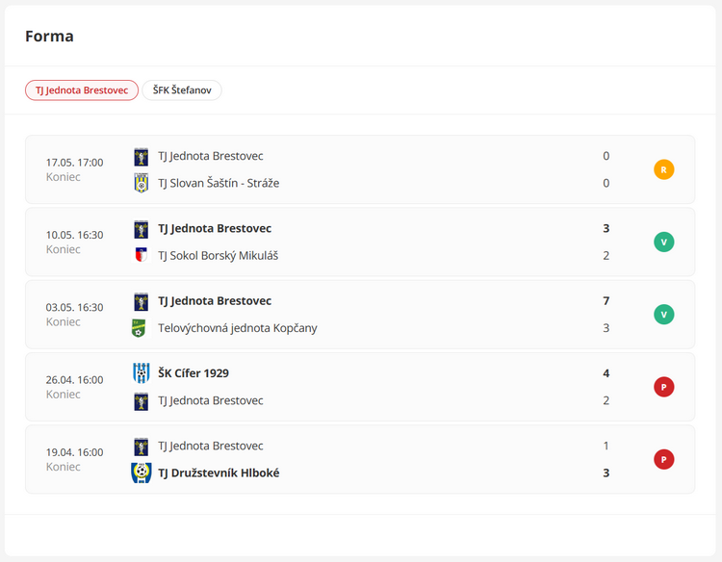The height and width of the screenshot is (562, 722).
Task: Click the green V badge for 03.05. match
Action: point(663,315)
